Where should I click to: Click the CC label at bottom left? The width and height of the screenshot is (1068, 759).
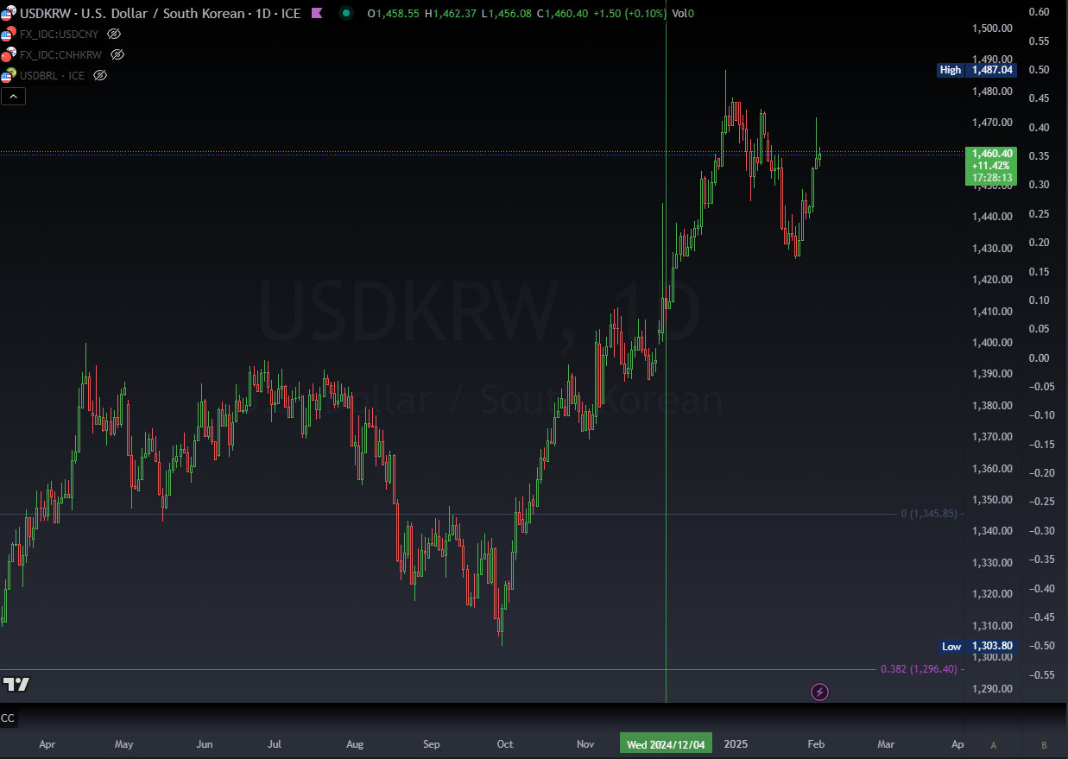(8, 718)
